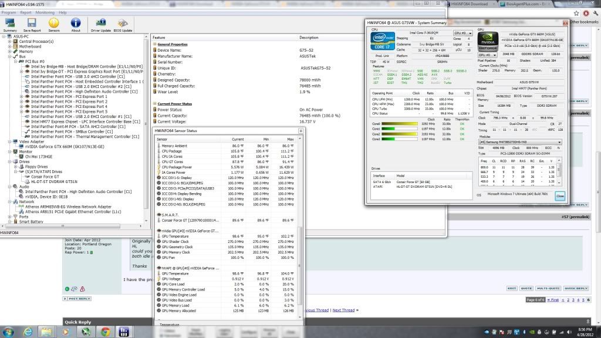Click the Motherboard node icon in tree
601x338 pixels.
[15, 46]
